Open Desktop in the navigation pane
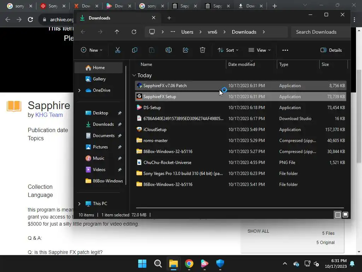 [x=100, y=113]
